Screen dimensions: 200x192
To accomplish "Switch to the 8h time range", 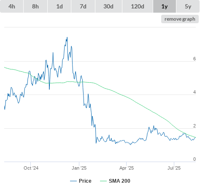I will [35, 6].
